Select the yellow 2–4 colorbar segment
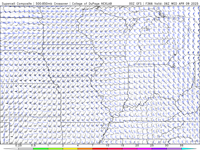The image size is (200, 150). (x=70, y=149)
